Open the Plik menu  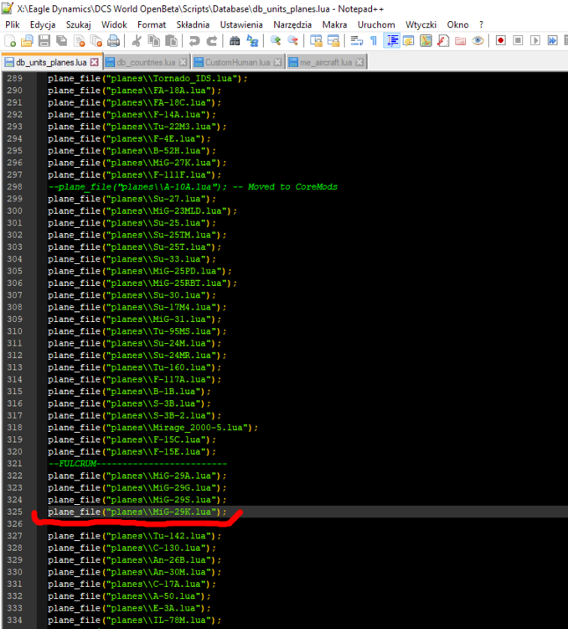tap(13, 25)
